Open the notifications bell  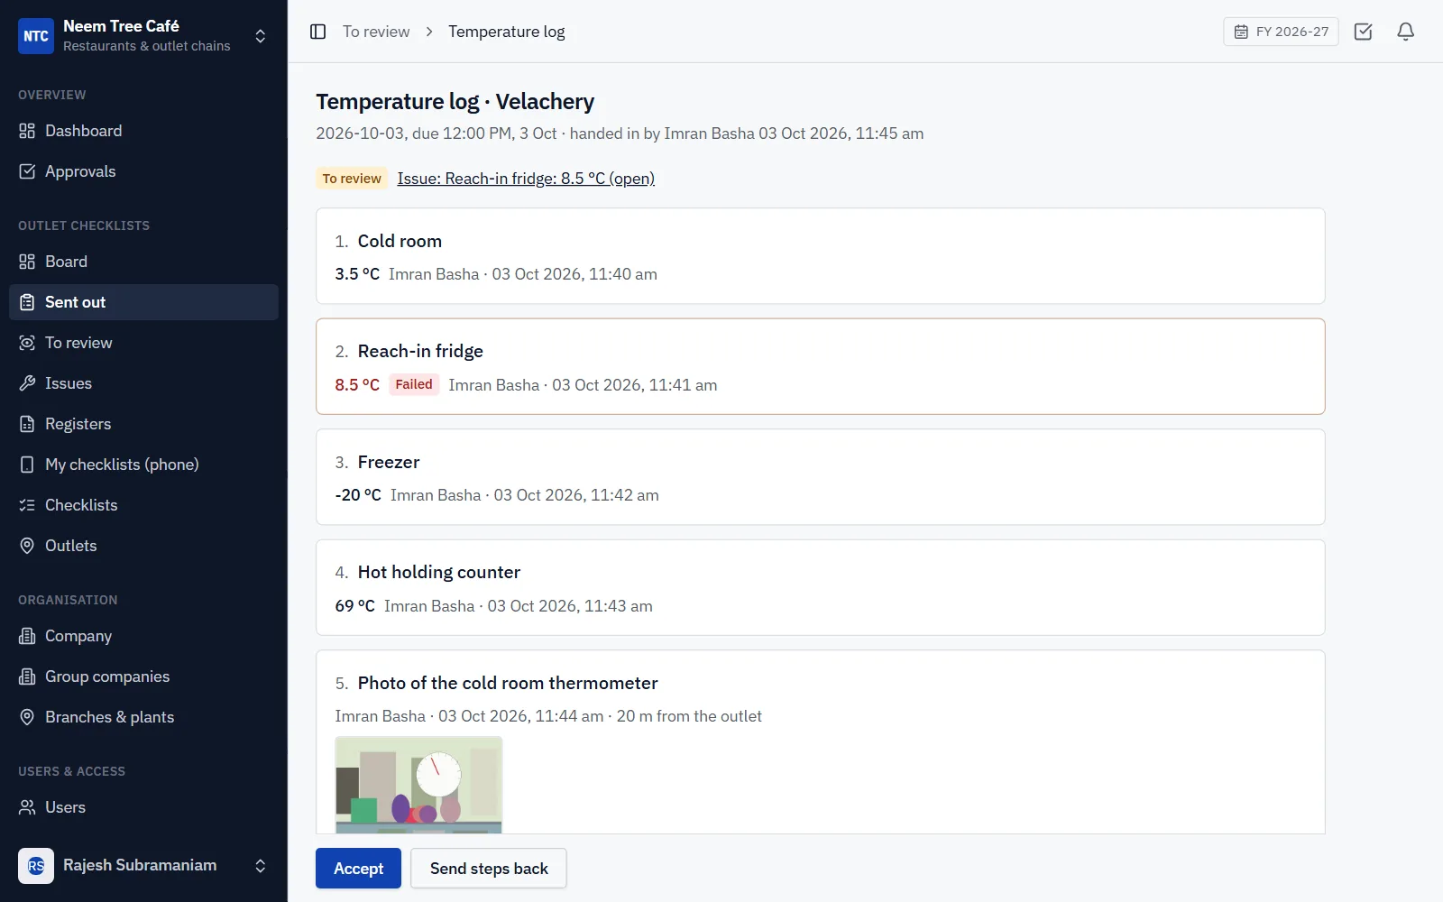1405,32
